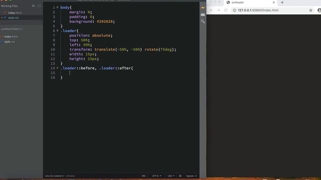Select style.css in Working Files
The image size is (321, 180).
(x=14, y=18)
